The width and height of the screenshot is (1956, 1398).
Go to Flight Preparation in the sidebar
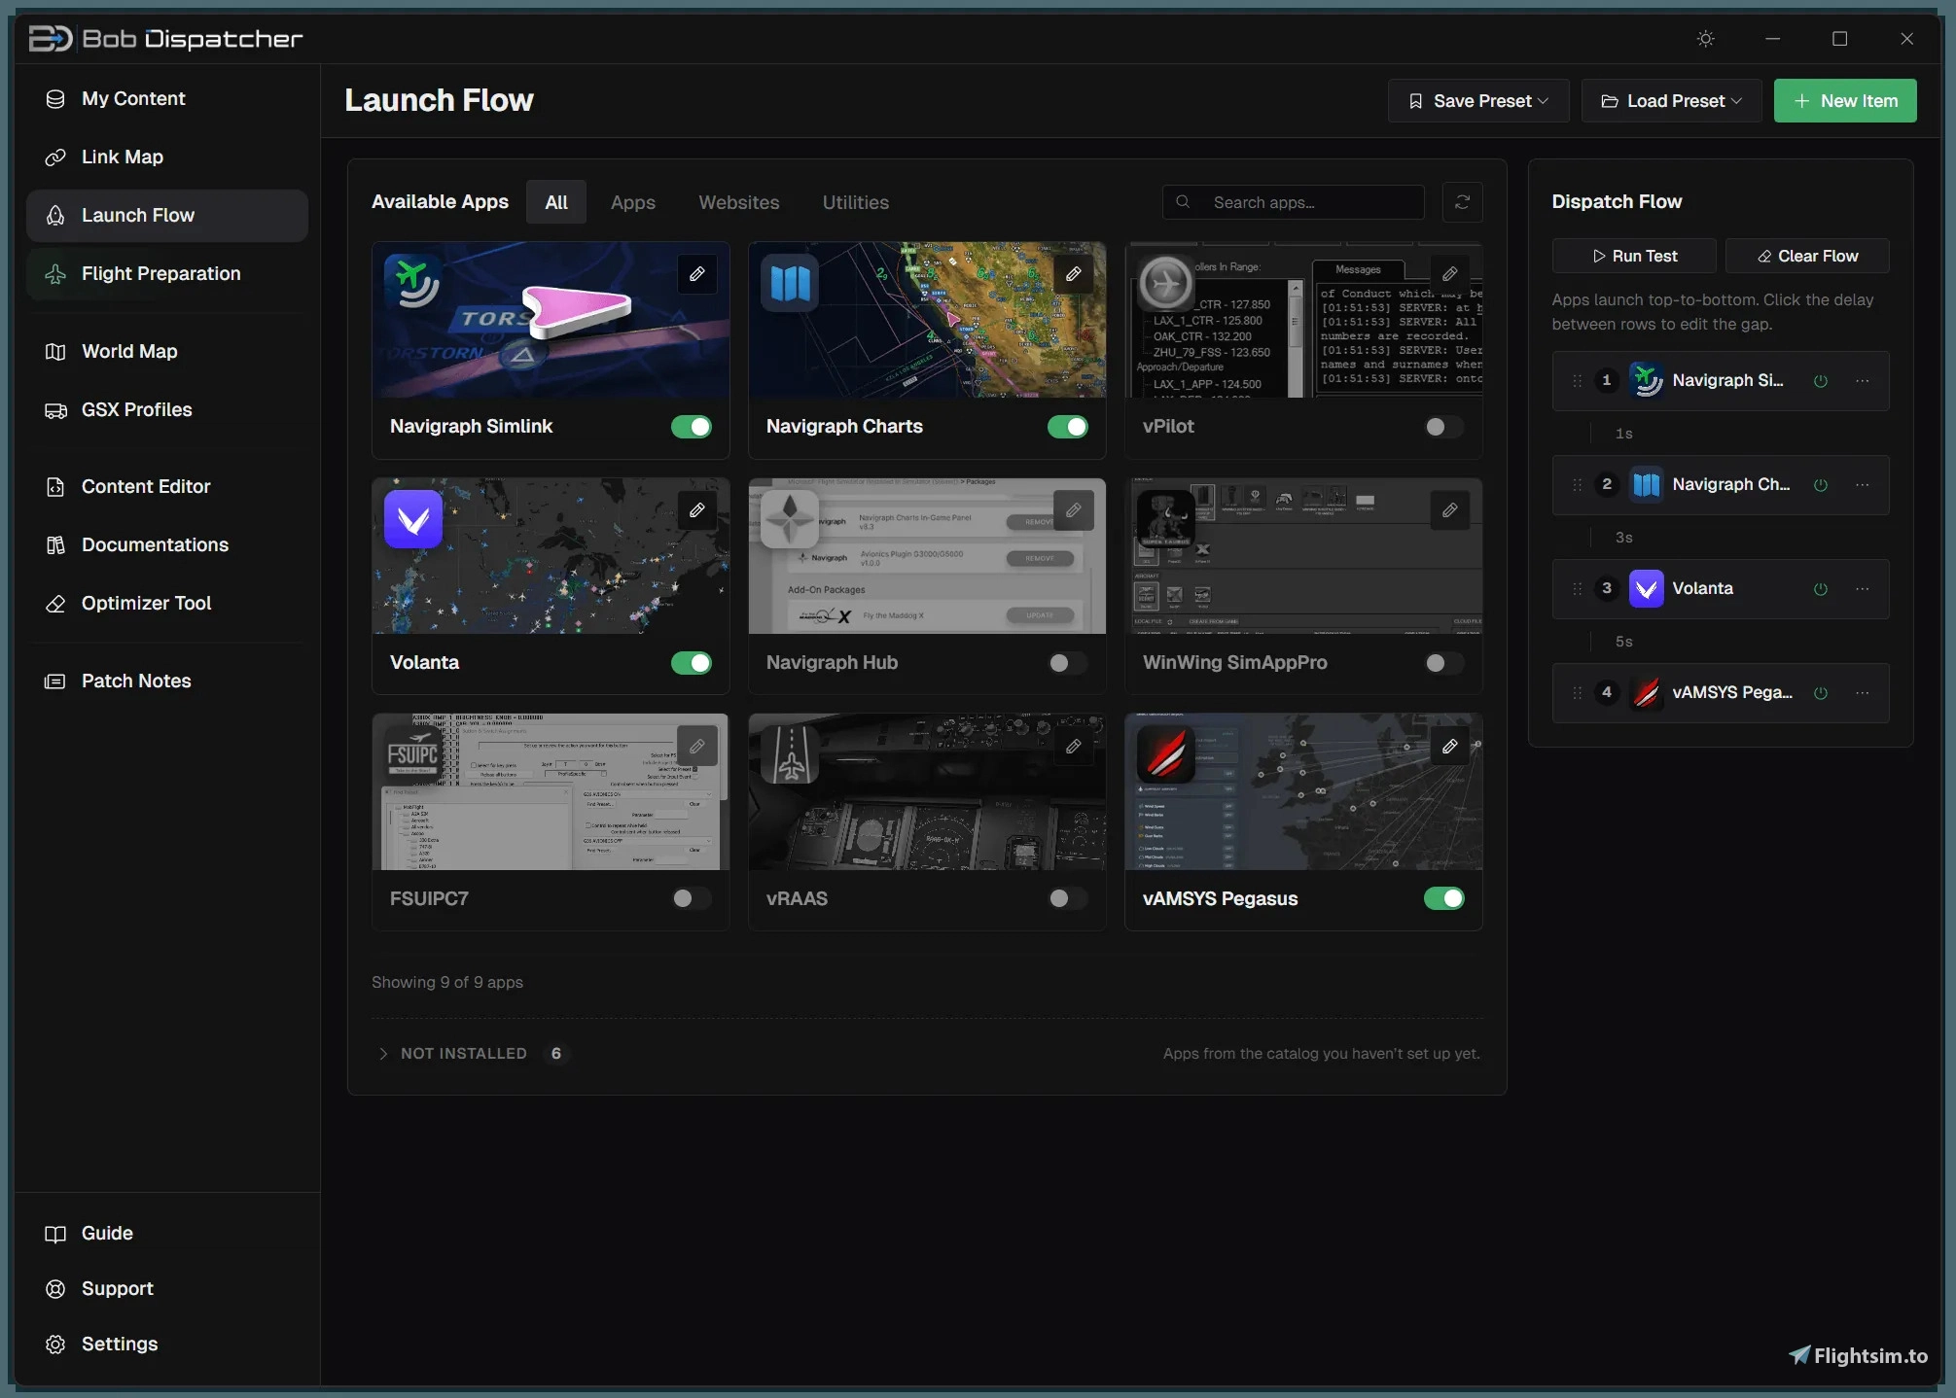167,274
